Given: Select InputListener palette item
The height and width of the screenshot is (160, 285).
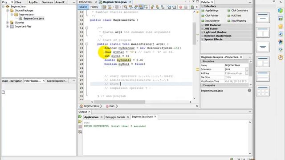Looking at the screenshot, I should (x=211, y=21).
